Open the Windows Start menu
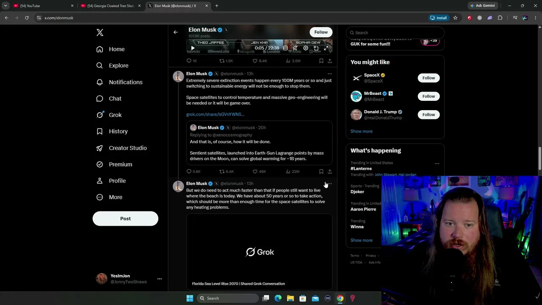 coord(190,298)
